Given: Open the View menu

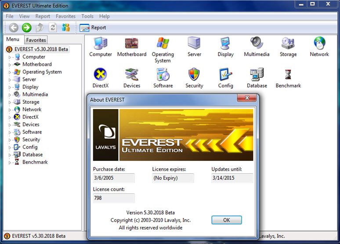Looking at the screenshot, I should (x=24, y=16).
